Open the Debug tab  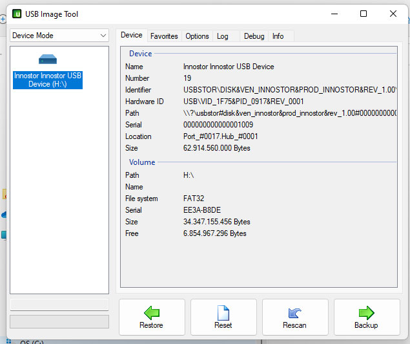pyautogui.click(x=254, y=36)
